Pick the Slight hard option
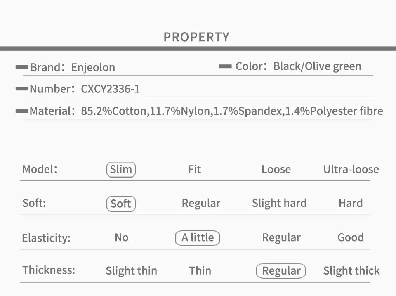The height and width of the screenshot is (296, 396). (x=279, y=204)
